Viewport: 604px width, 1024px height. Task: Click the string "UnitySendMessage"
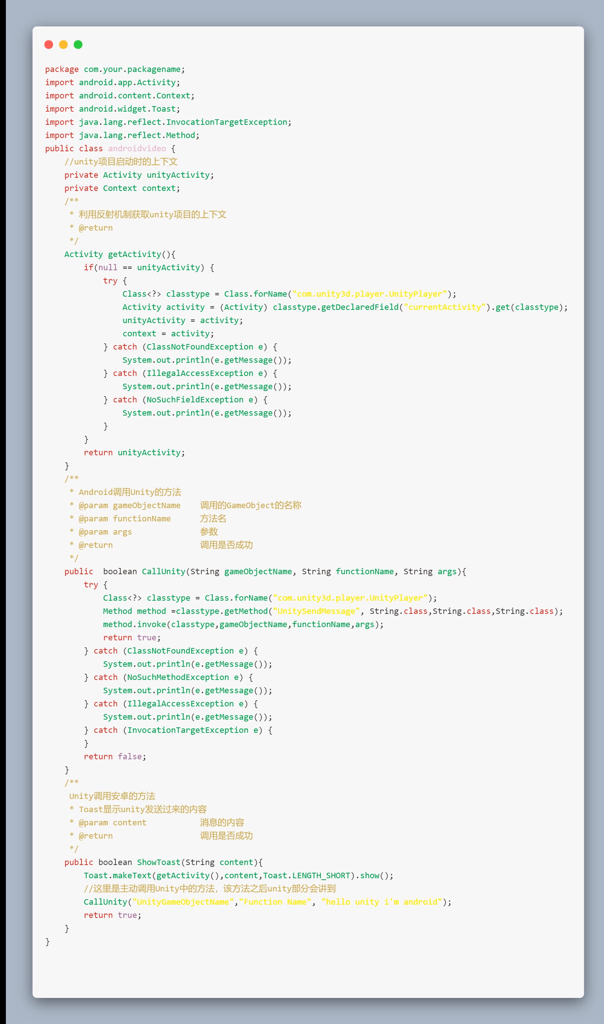pyautogui.click(x=316, y=611)
